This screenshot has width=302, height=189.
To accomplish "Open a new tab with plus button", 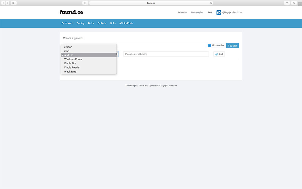I will (300, 4).
